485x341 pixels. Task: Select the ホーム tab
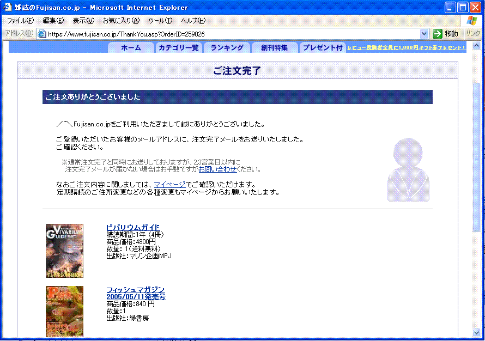(131, 47)
